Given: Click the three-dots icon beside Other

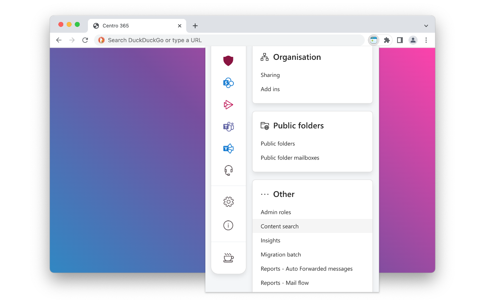Looking at the screenshot, I should click(x=264, y=194).
